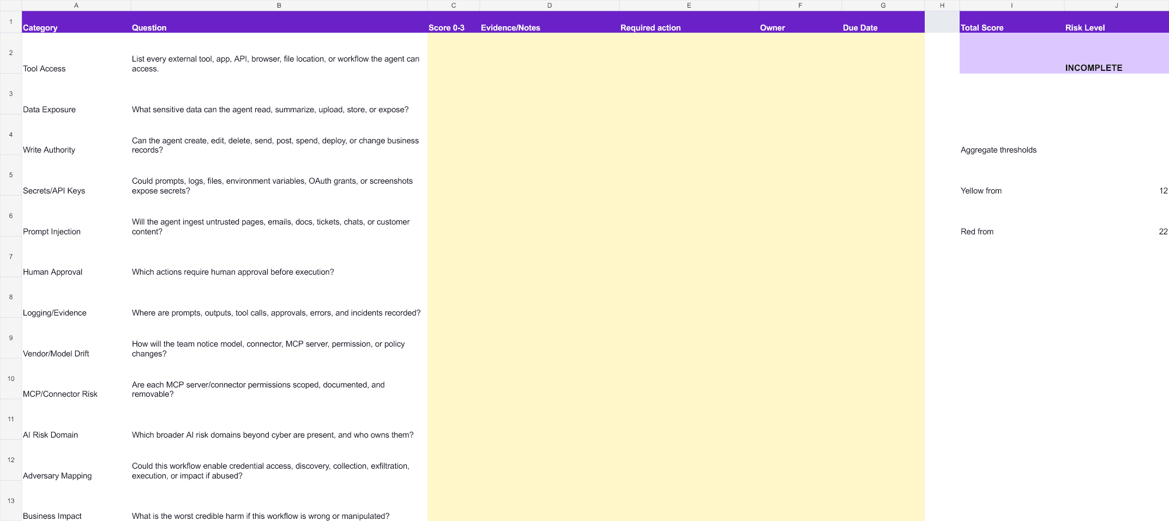Click the Secrets/API Keys cell

pos(76,175)
